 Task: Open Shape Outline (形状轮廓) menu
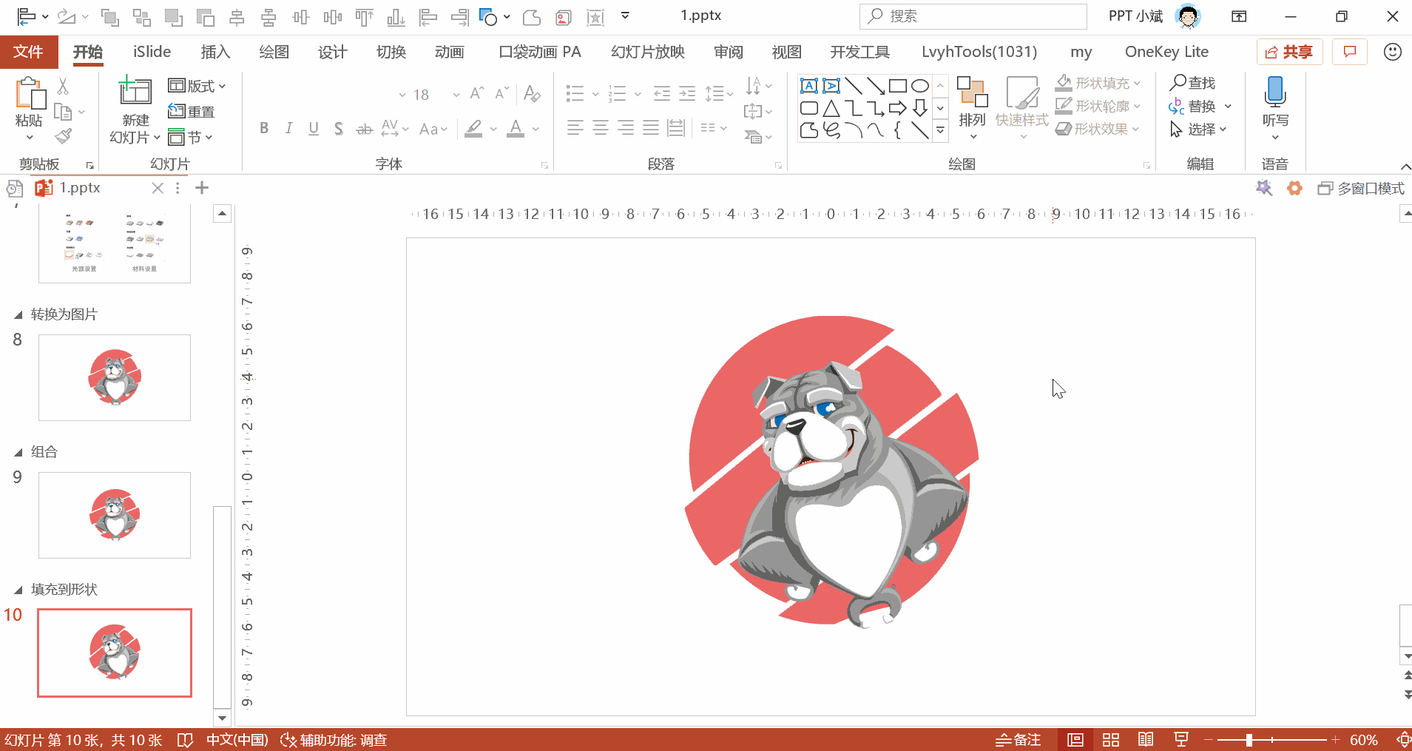[x=1098, y=106]
